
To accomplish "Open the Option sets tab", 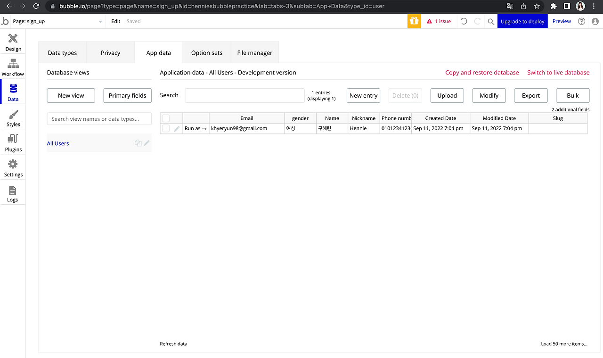I will [207, 53].
